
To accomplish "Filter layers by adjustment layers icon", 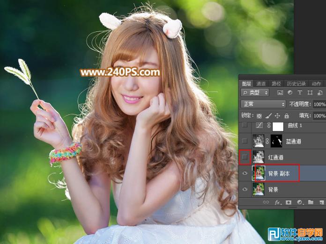I will [290, 93].
